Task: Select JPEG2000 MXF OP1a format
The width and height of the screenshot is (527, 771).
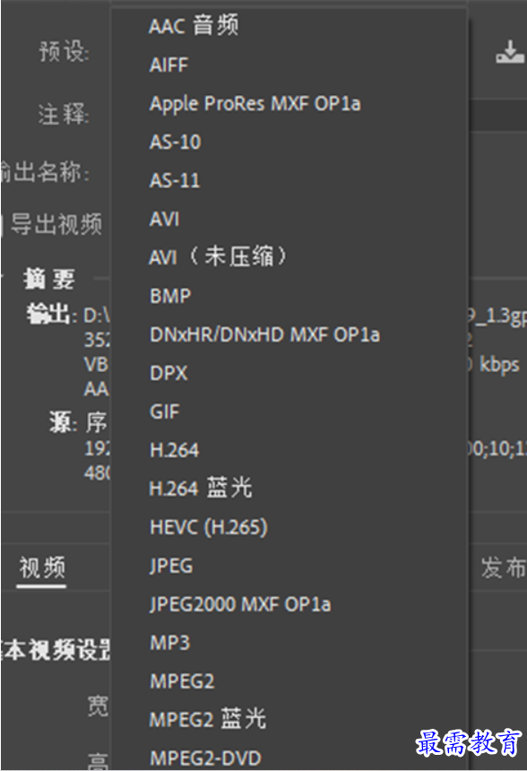Action: point(240,604)
